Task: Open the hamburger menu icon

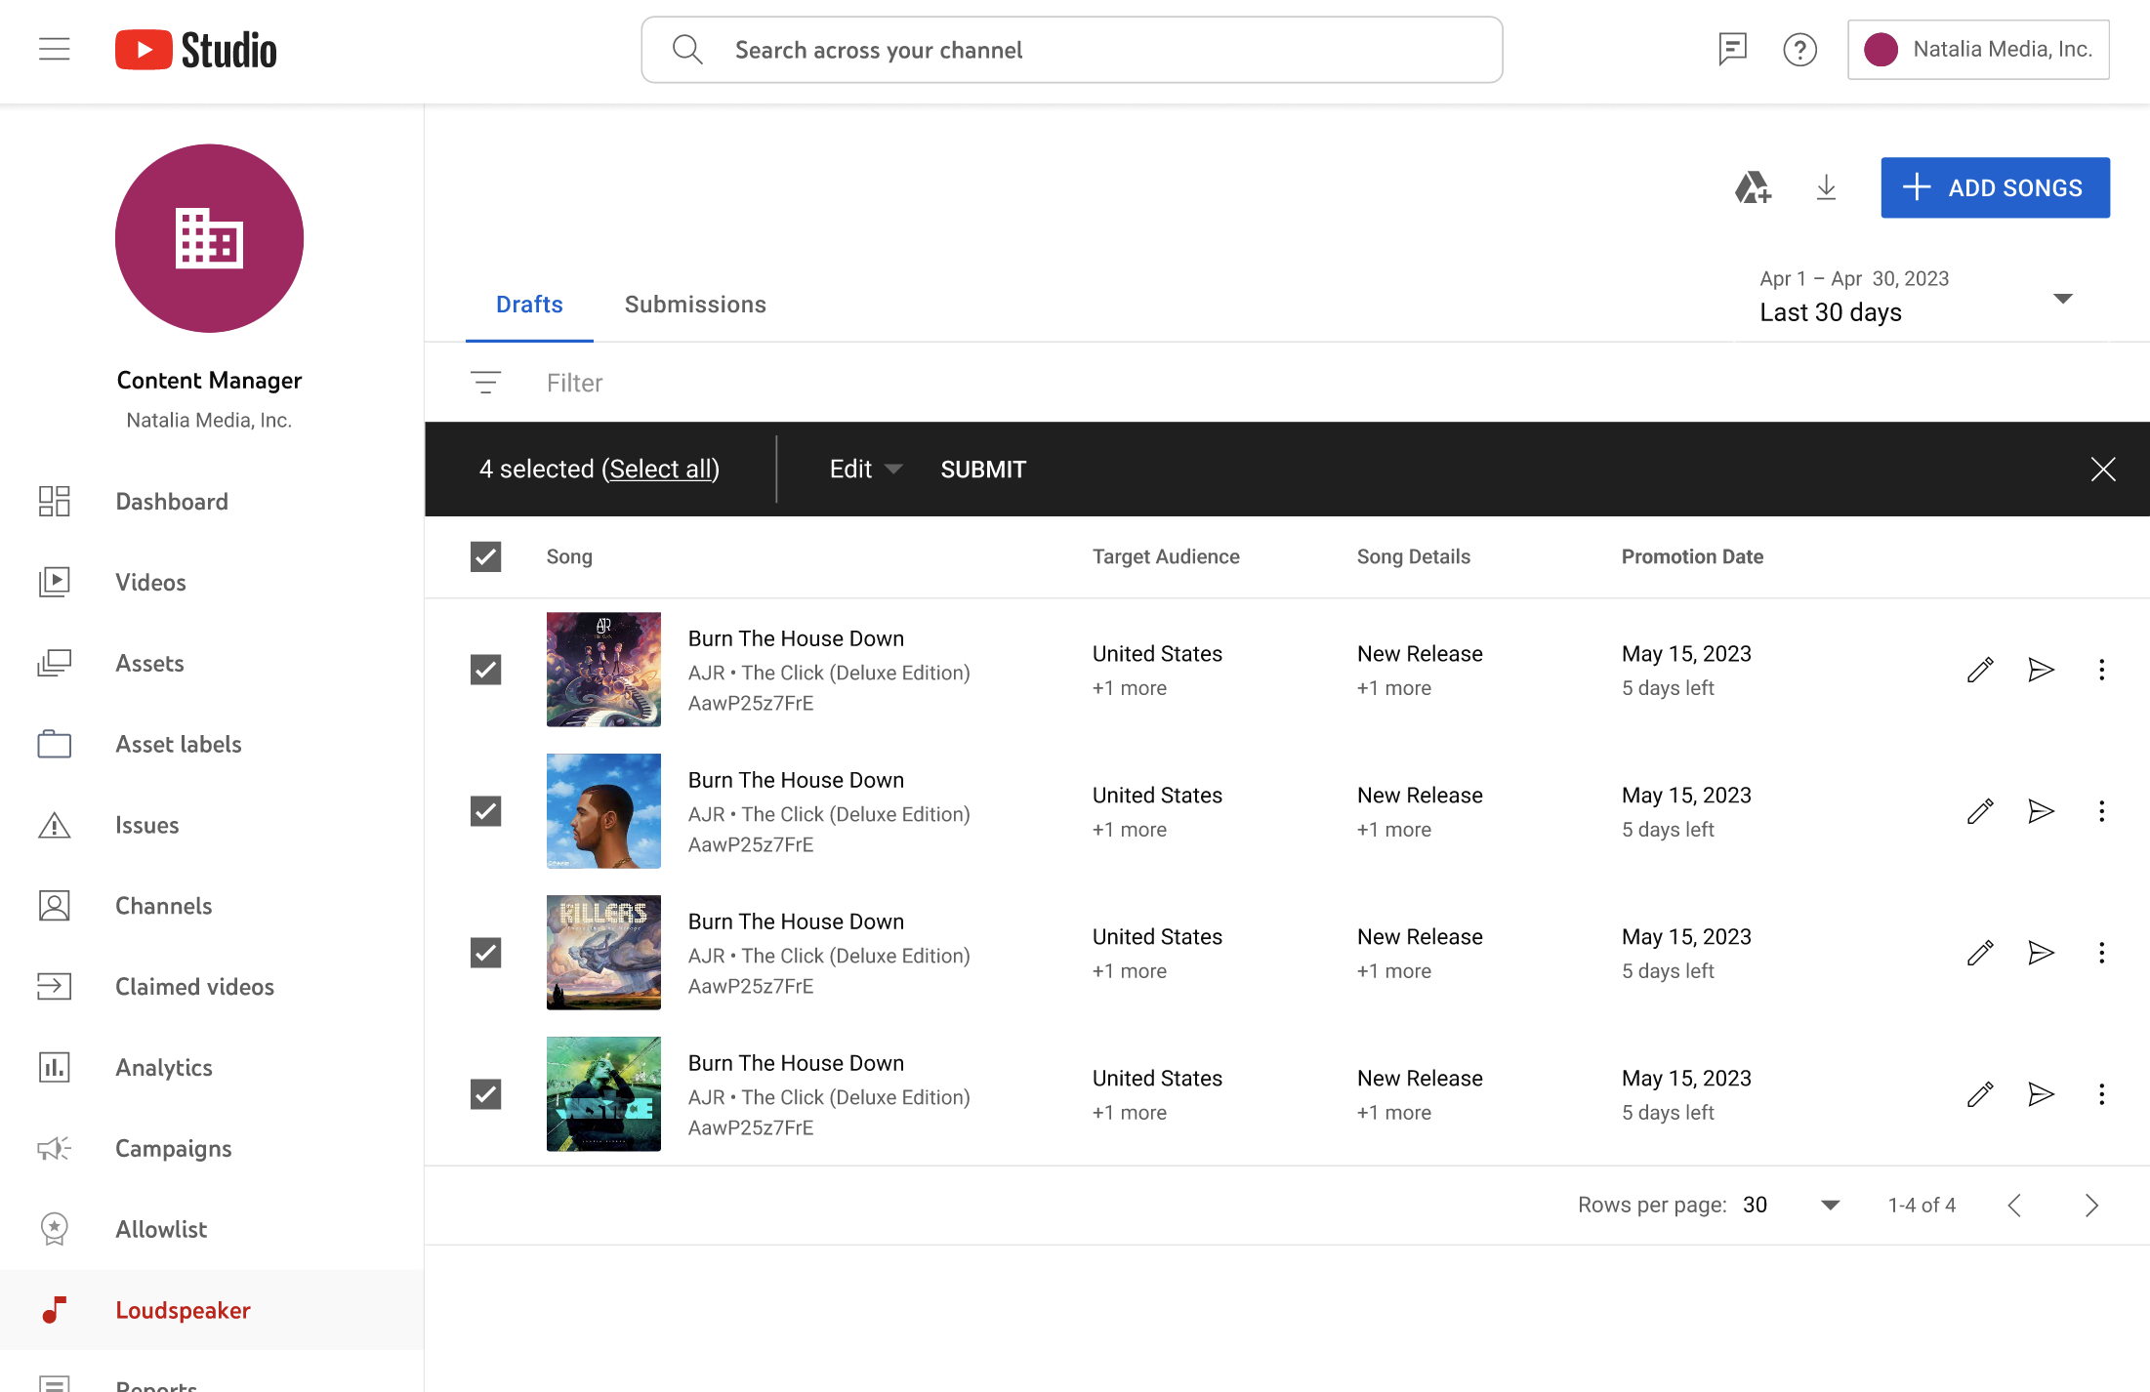Action: [x=55, y=49]
